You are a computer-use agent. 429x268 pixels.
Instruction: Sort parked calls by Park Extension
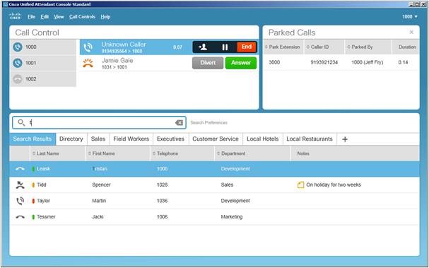coord(283,47)
